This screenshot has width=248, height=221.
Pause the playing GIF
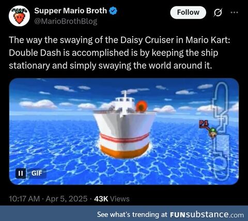click(21, 173)
